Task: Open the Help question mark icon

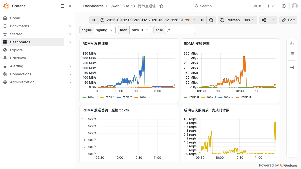Action: (284, 6)
